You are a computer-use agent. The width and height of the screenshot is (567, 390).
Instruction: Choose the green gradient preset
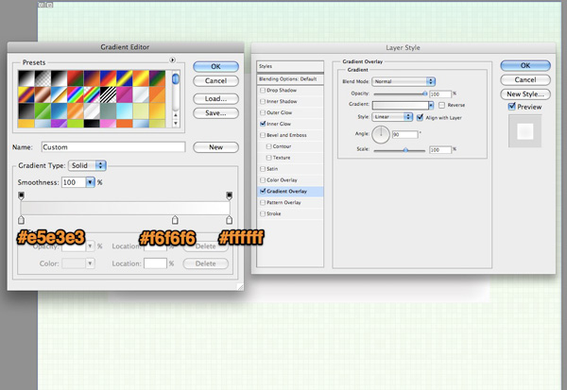(x=43, y=111)
